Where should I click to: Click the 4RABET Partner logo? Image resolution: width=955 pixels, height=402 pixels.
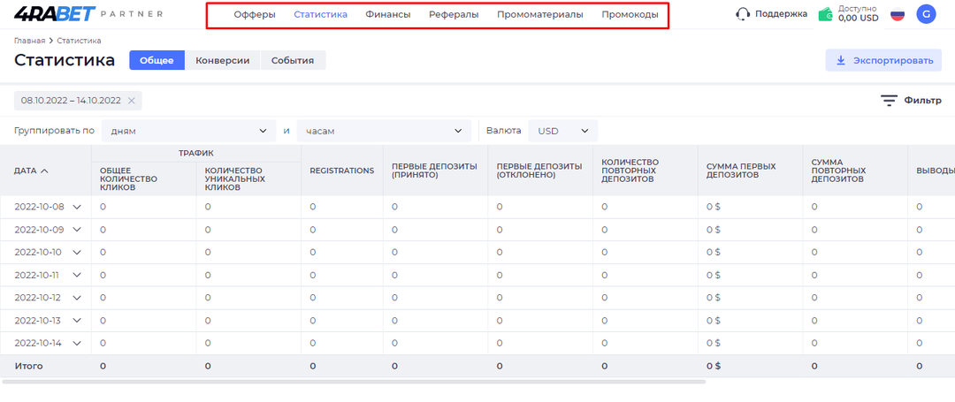point(89,13)
